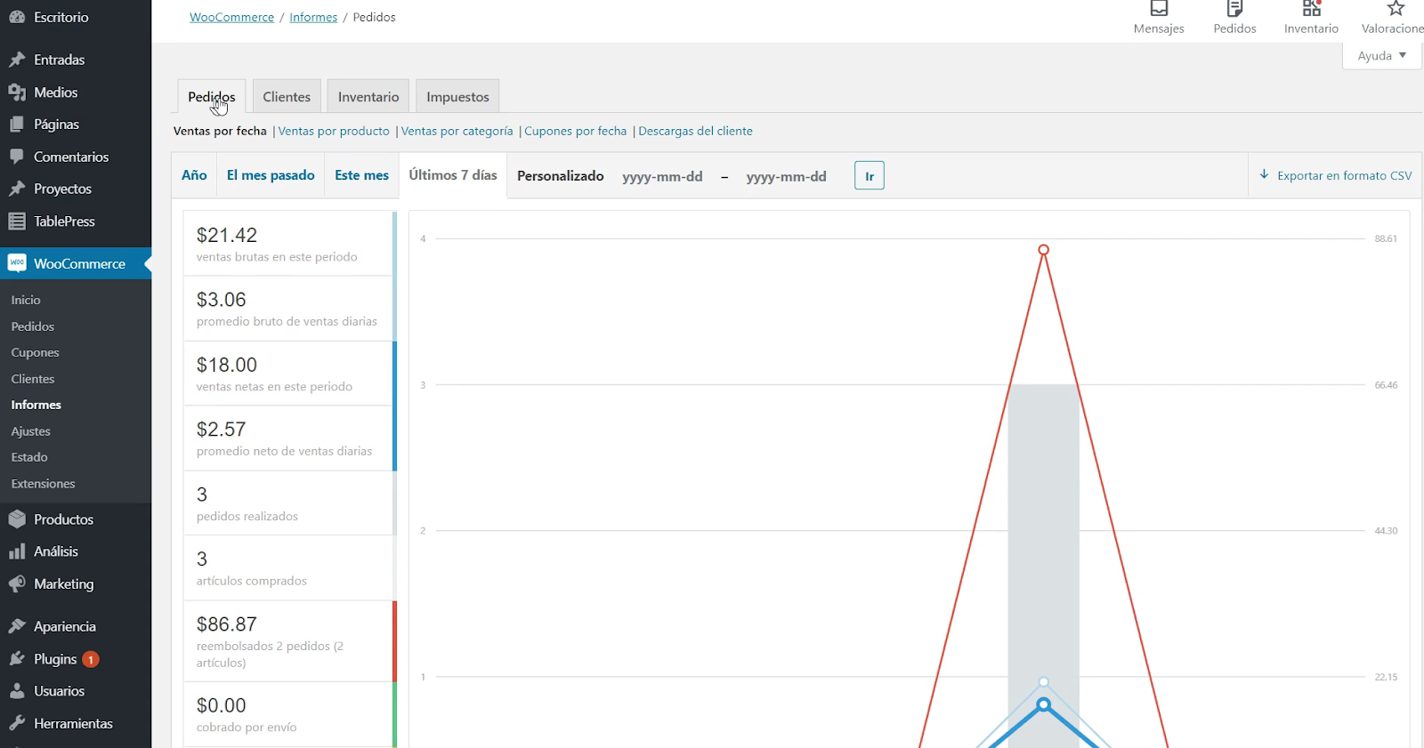Viewport: 1424px width, 748px height.
Task: Click the red peak data point on chart
Action: point(1043,250)
